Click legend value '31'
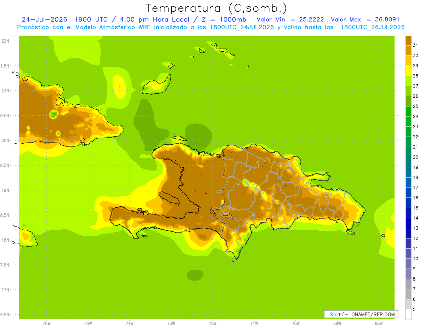Image resolution: width=425 pixels, height=328 pixels. pos(416,45)
